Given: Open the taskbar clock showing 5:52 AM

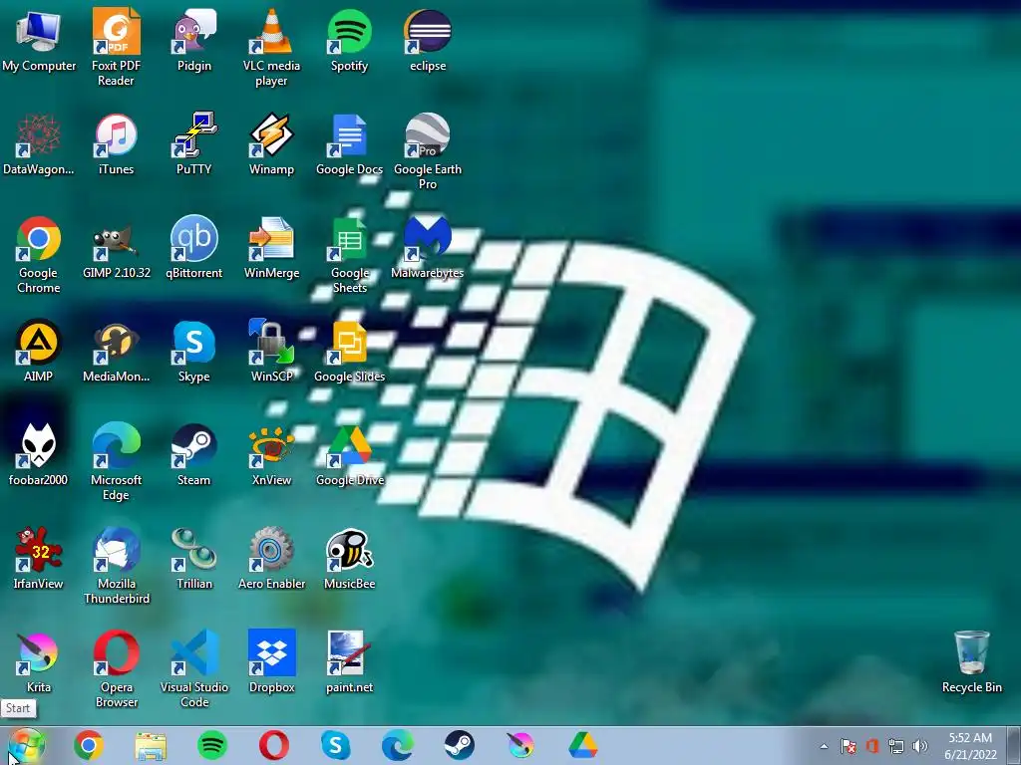Looking at the screenshot, I should (970, 746).
